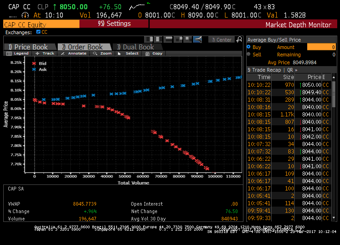Click the trade price 8049.40

pyautogui.click(x=312, y=92)
